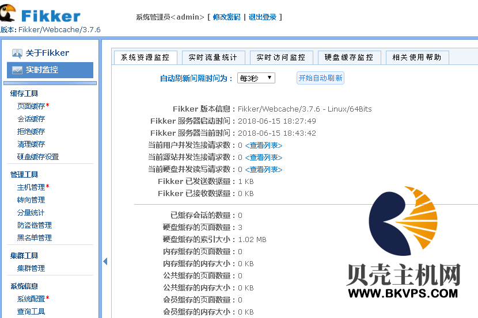Select the 硬盘缓存监控 tab
The width and height of the screenshot is (478, 318).
(x=349, y=58)
